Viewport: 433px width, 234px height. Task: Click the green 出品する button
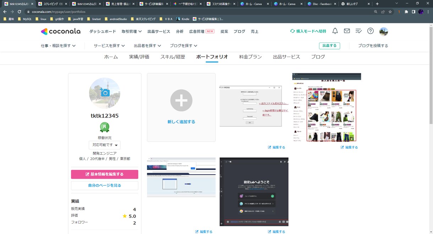click(x=329, y=46)
